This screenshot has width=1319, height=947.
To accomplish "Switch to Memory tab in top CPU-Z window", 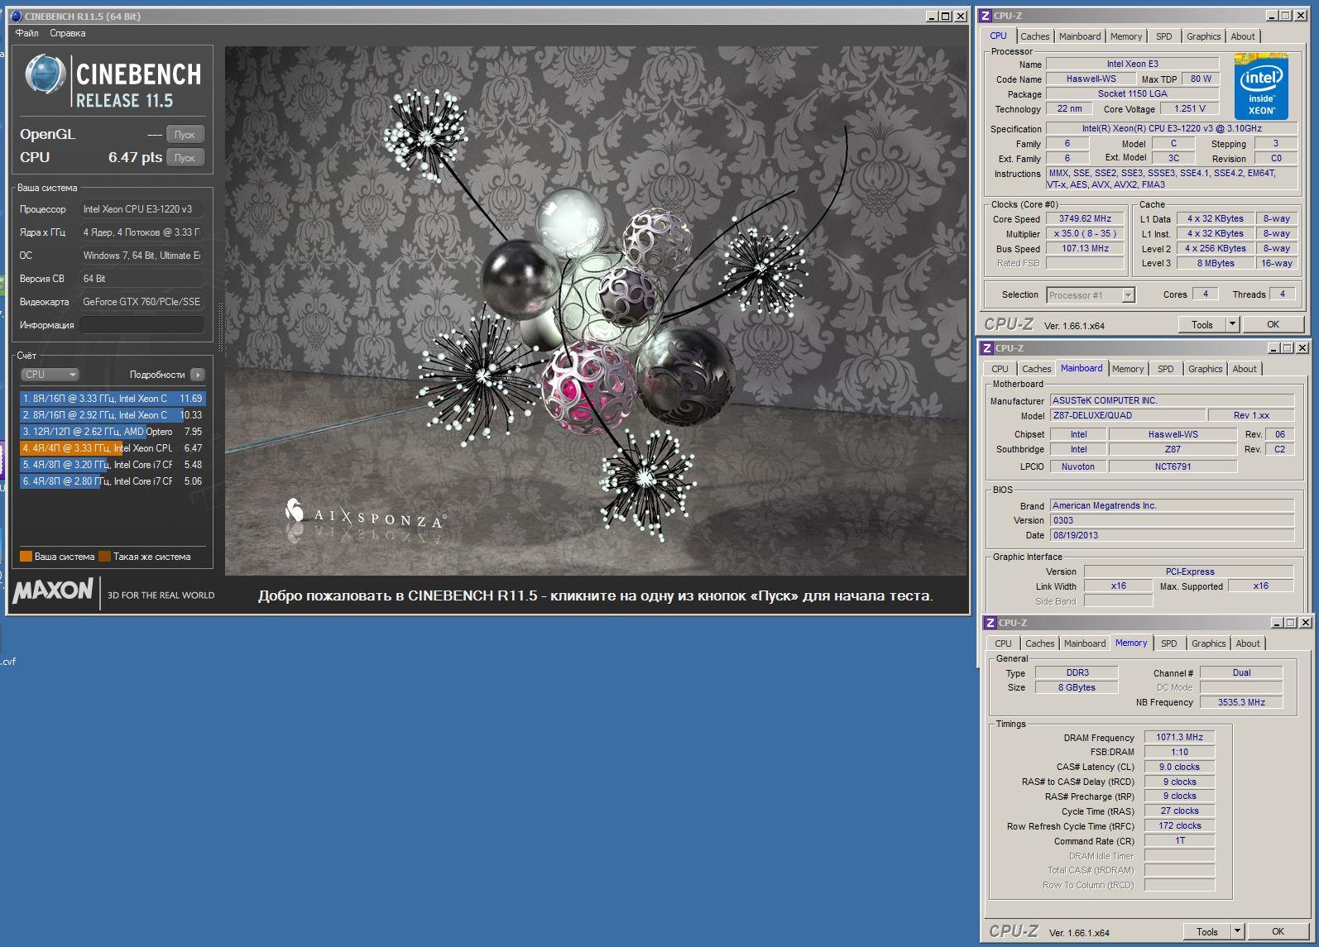I will [x=1126, y=36].
